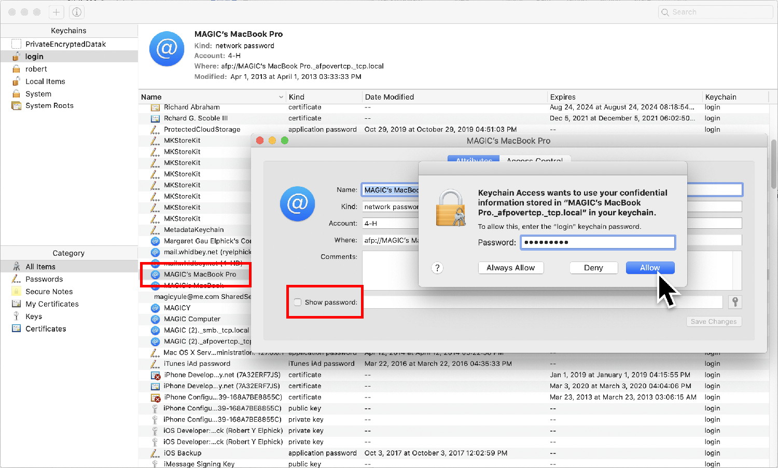Sort by the Name column header
778x468 pixels.
click(213, 97)
